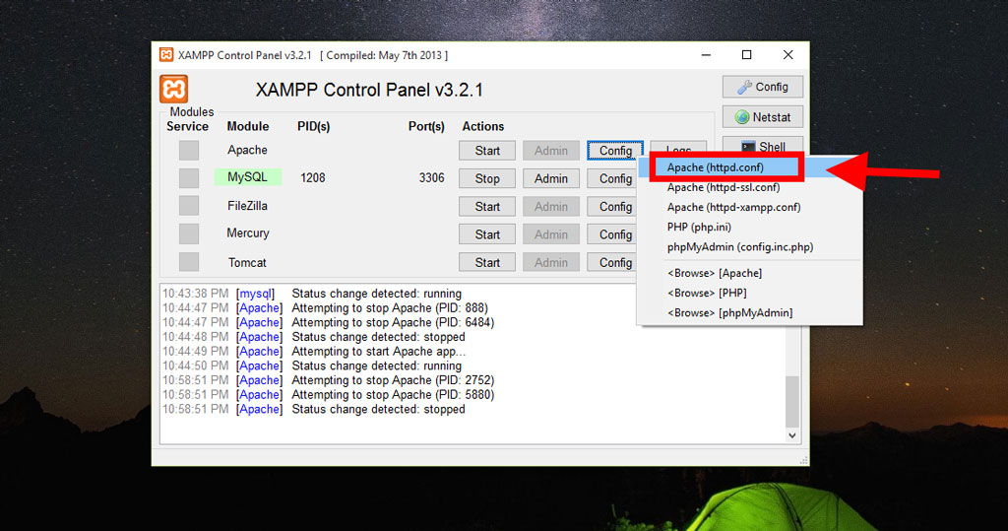Open Netstat from the globe button
The width and height of the screenshot is (1008, 531).
[763, 117]
